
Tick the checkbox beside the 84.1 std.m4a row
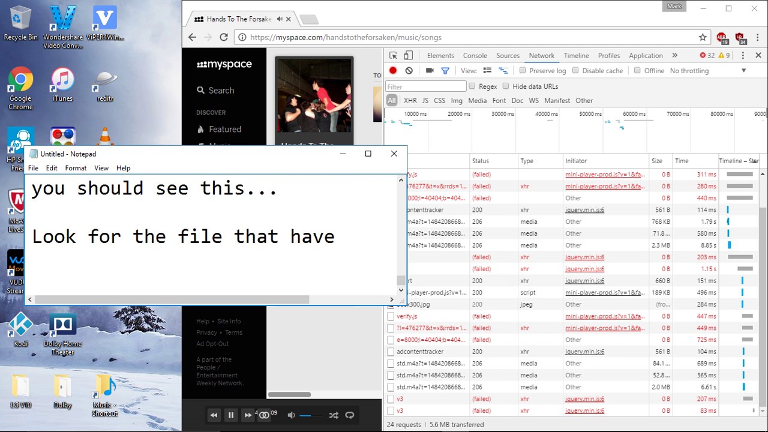(391, 364)
